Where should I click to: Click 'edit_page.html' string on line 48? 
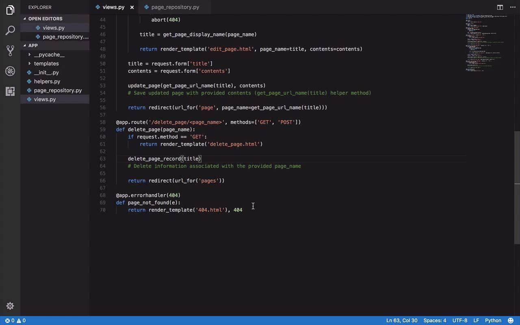[x=230, y=49]
